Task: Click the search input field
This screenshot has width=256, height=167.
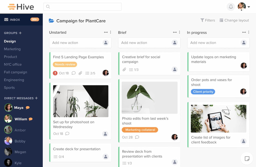Action: (82, 7)
